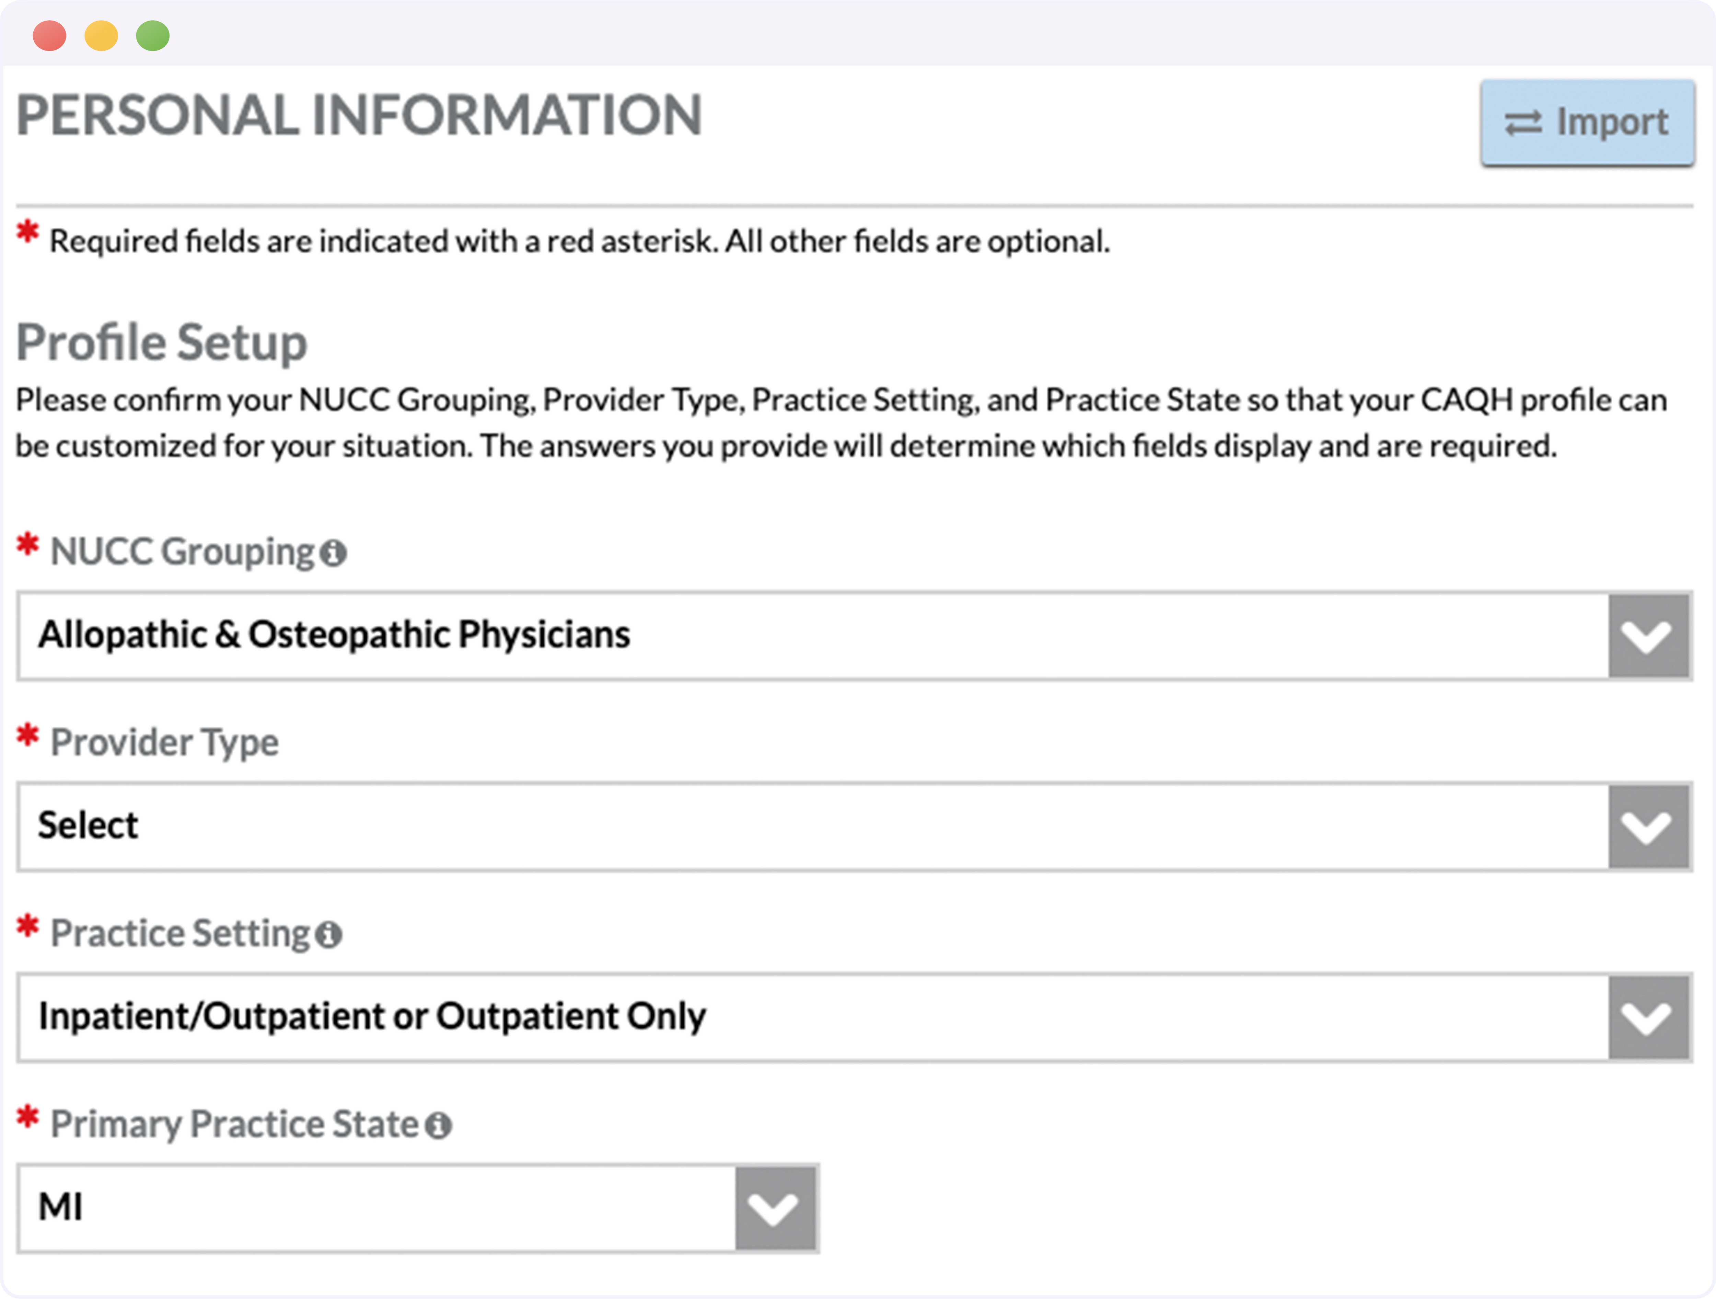The width and height of the screenshot is (1716, 1299).
Task: Click the Import button
Action: point(1587,123)
